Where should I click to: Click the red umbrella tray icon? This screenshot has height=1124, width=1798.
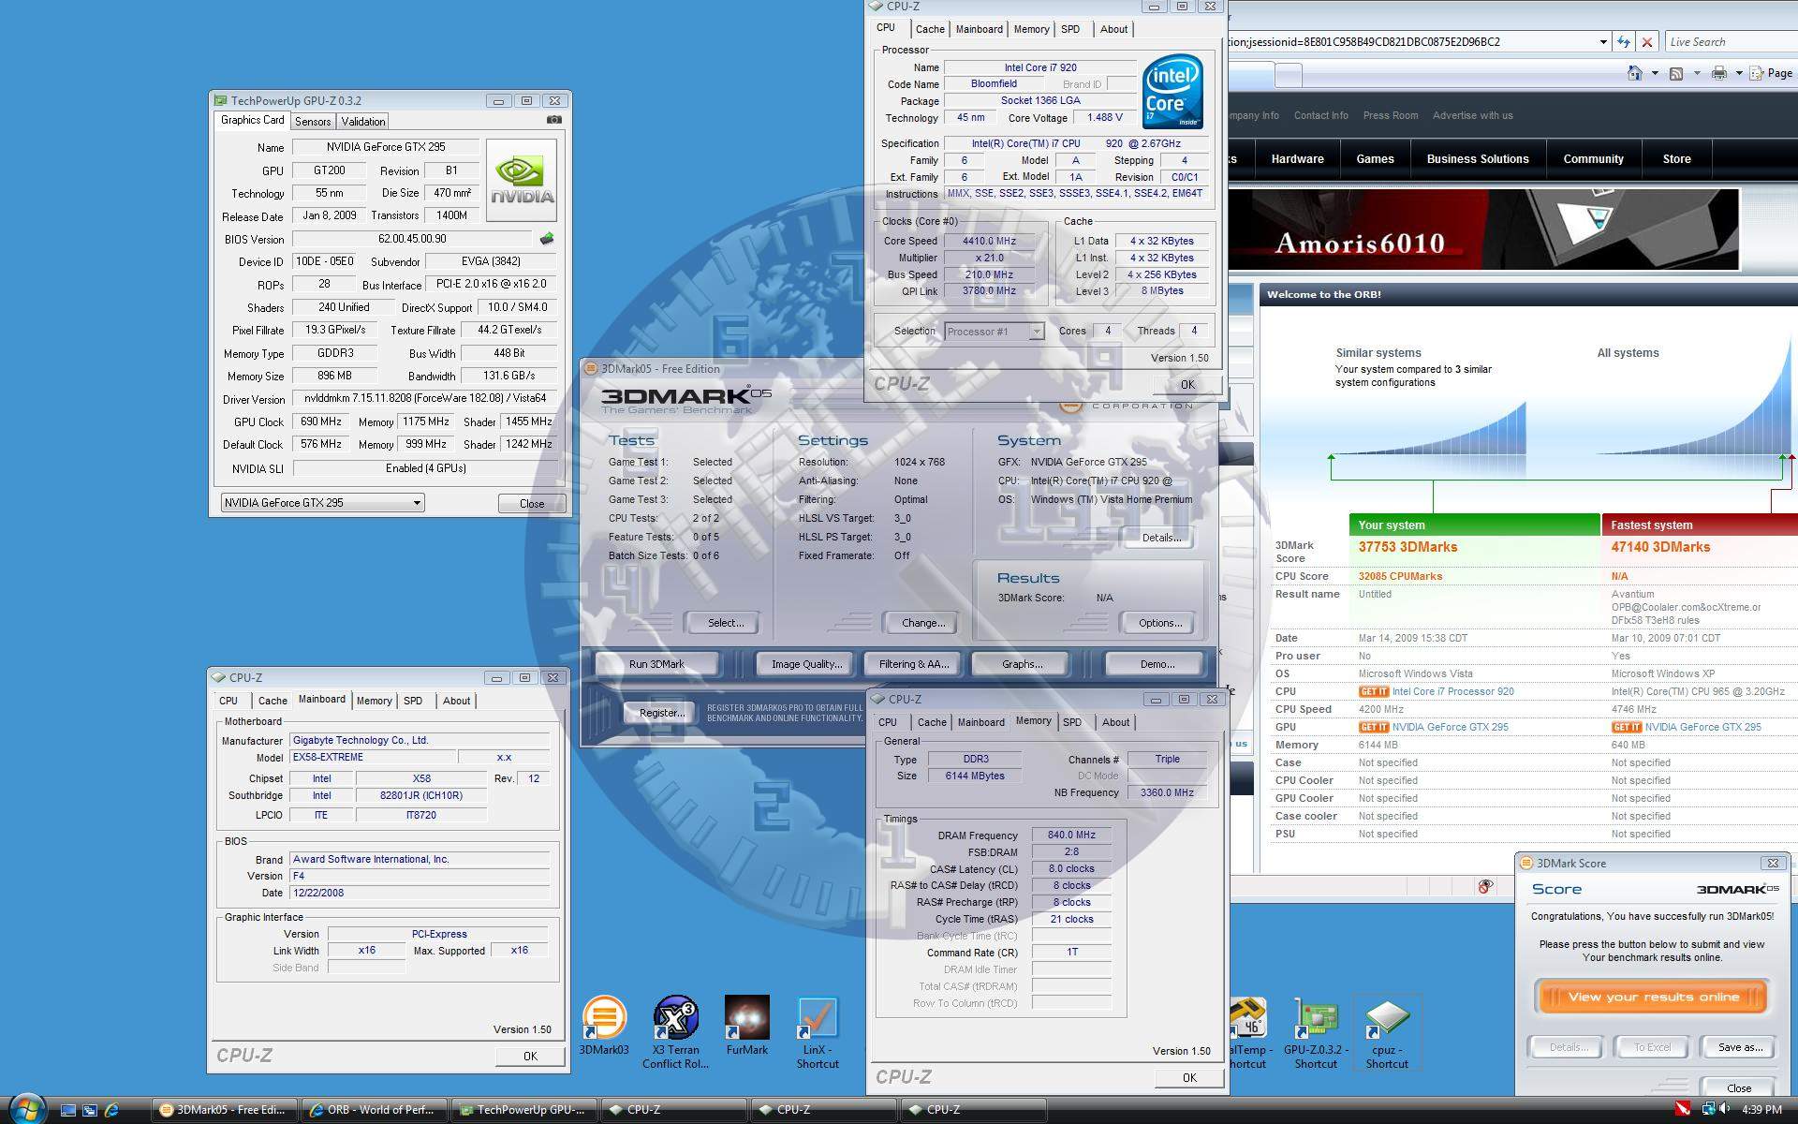[1683, 1110]
